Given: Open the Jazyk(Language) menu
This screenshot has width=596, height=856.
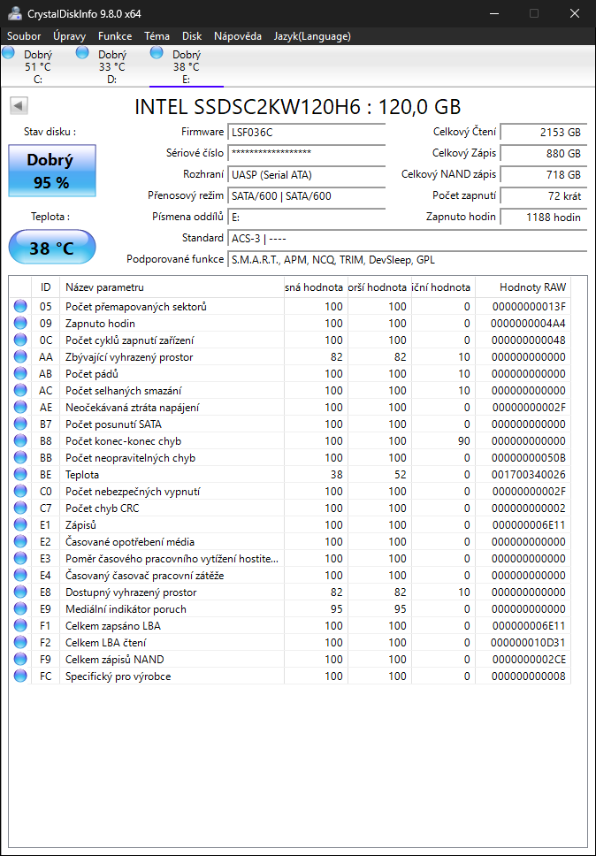Looking at the screenshot, I should click(312, 36).
